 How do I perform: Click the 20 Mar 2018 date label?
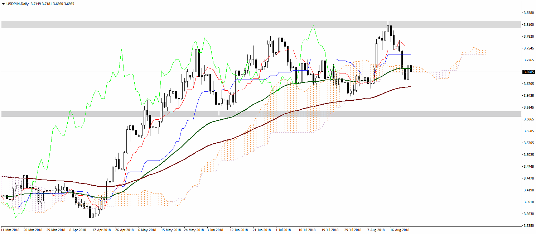point(33,230)
